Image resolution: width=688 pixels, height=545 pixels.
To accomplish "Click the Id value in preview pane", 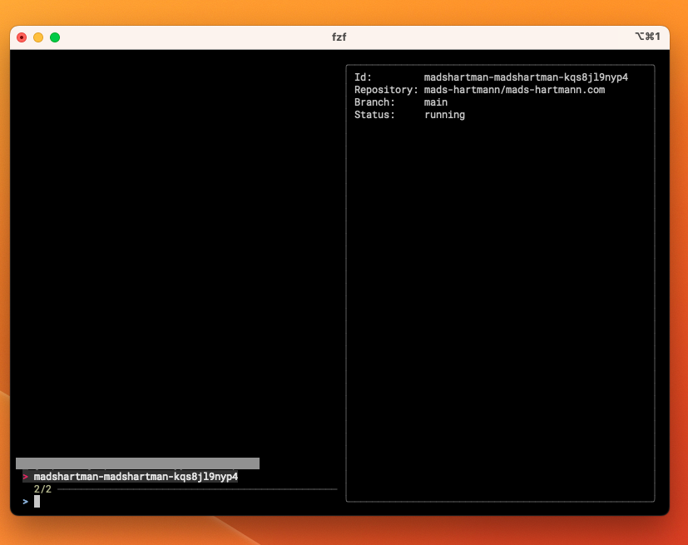I will (526, 77).
